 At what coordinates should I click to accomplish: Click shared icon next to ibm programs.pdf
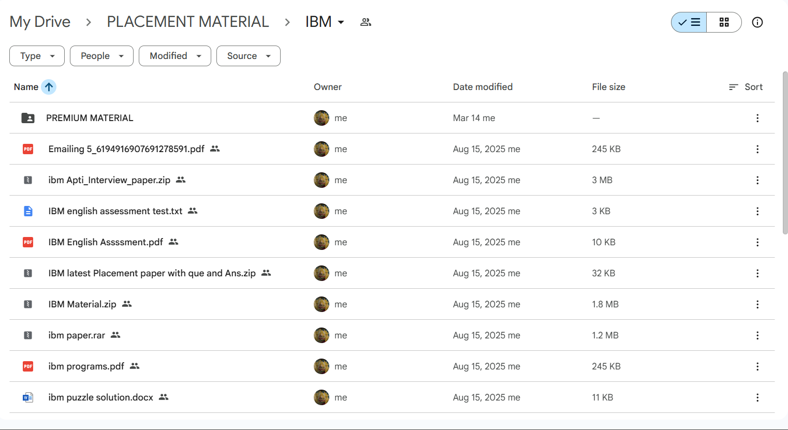point(135,366)
